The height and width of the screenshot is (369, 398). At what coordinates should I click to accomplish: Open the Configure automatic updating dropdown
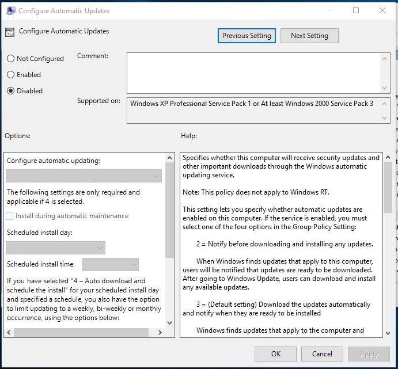click(84, 176)
